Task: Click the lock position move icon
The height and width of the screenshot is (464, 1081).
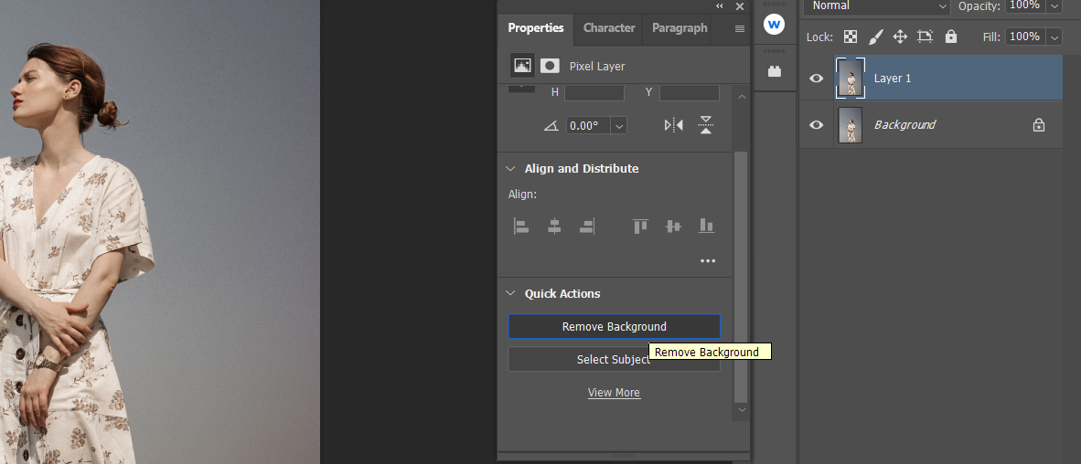Action: coord(900,37)
